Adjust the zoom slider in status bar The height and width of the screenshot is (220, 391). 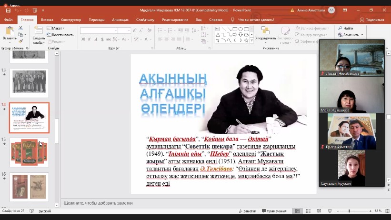349,211
